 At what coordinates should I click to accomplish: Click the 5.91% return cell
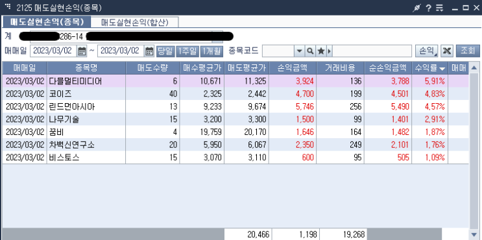pos(429,81)
